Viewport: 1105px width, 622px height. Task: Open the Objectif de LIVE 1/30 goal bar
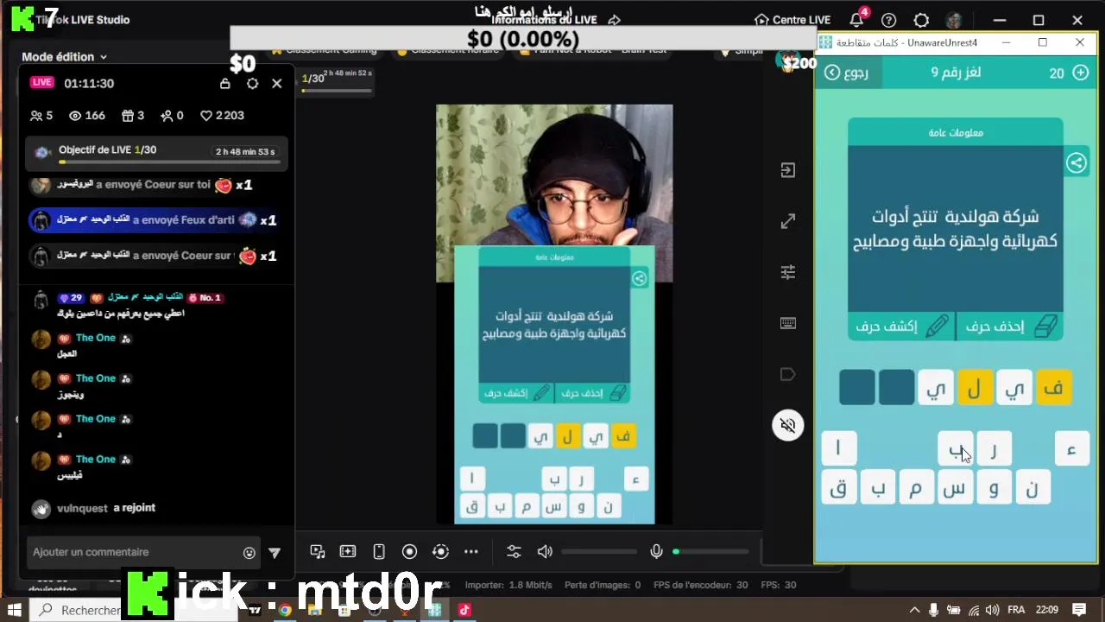pyautogui.click(x=156, y=153)
